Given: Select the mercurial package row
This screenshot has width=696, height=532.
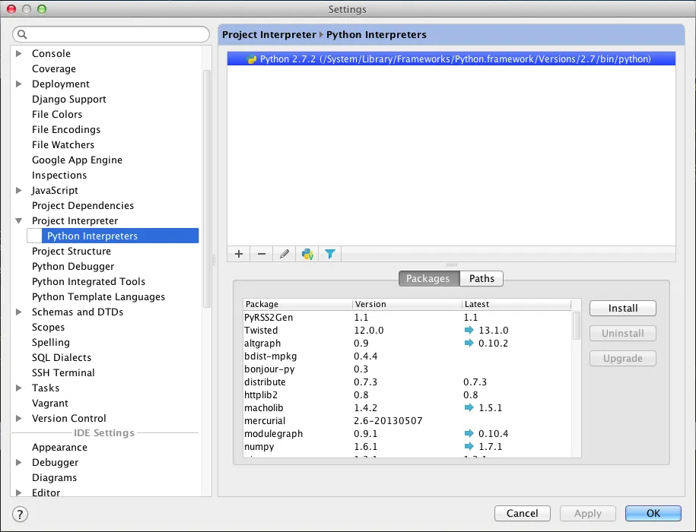Looking at the screenshot, I should click(408, 420).
